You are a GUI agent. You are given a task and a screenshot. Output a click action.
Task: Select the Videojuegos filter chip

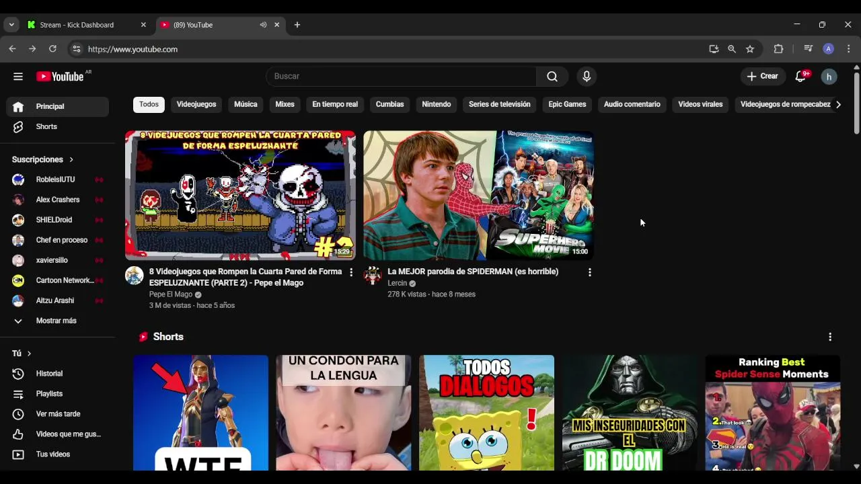pyautogui.click(x=196, y=104)
